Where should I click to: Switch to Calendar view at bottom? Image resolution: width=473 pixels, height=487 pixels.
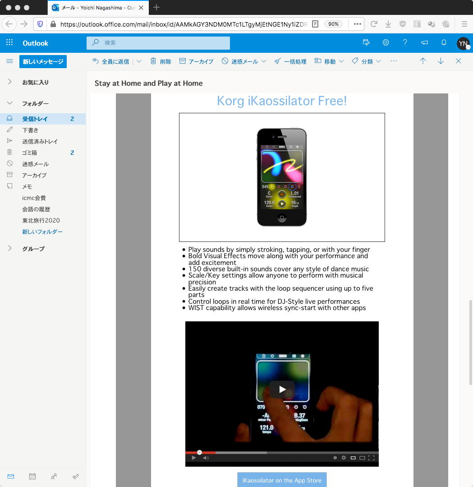[32, 477]
